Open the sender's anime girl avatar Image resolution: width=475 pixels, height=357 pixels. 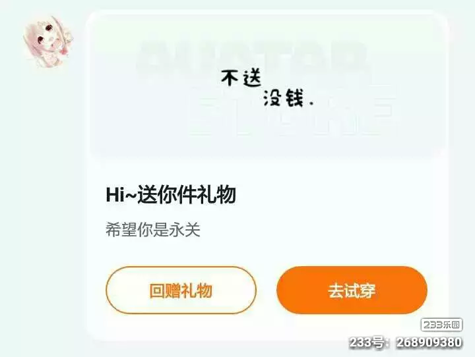click(47, 41)
